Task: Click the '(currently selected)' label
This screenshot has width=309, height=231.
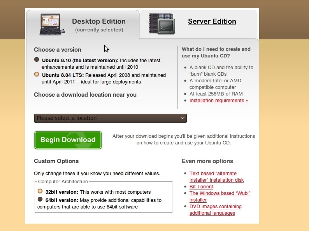Action: [x=99, y=30]
